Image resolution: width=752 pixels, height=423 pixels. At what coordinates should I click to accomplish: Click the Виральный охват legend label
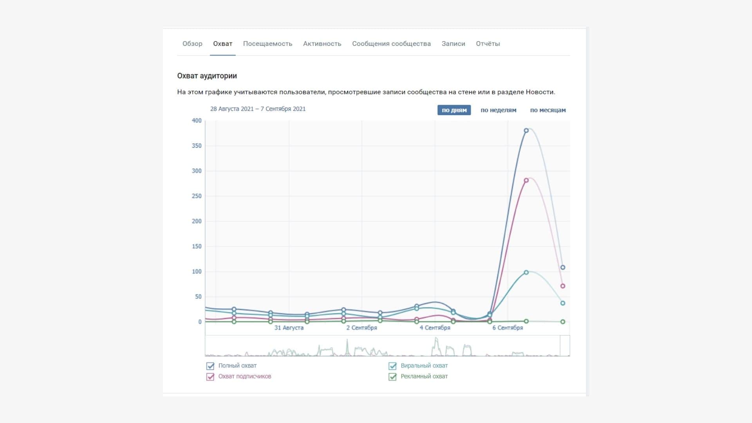[424, 365]
